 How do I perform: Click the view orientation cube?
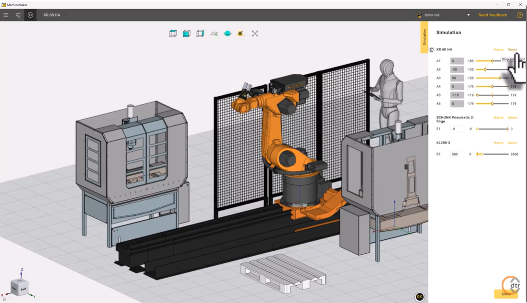pyautogui.click(x=19, y=288)
